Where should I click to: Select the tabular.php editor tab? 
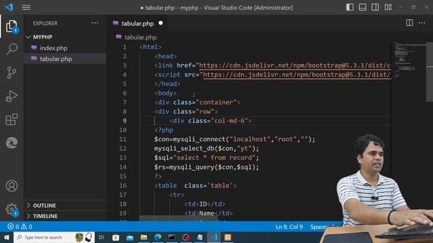pyautogui.click(x=137, y=24)
